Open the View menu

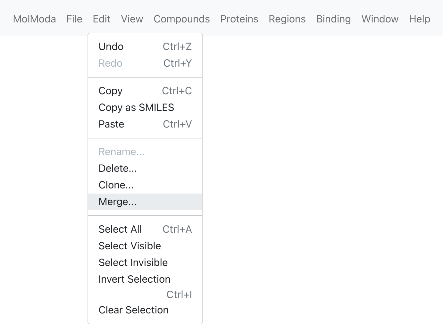point(132,19)
